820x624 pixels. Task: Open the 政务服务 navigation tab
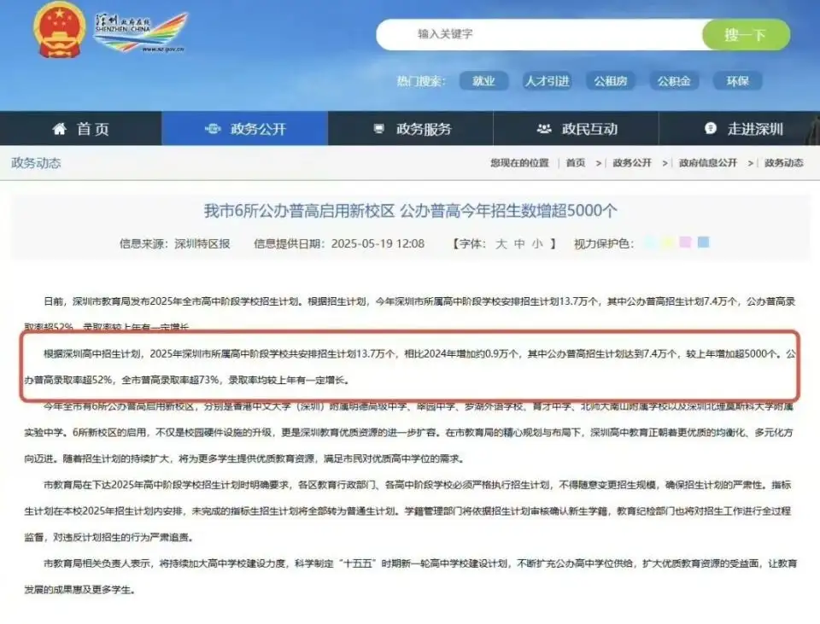click(x=423, y=129)
